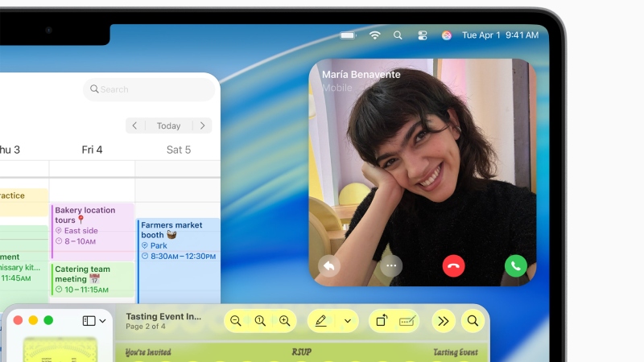Search the Preview document with the magnifier
The height and width of the screenshot is (362, 644).
[x=473, y=321]
